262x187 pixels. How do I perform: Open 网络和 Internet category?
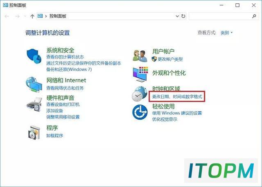66,80
